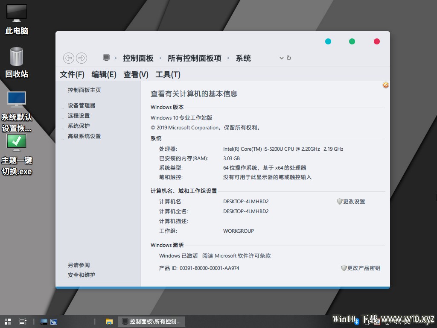This screenshot has width=437, height=328.
Task: Click processor value Intel(R) Core(TM) i5-5200U
Action: click(283, 149)
